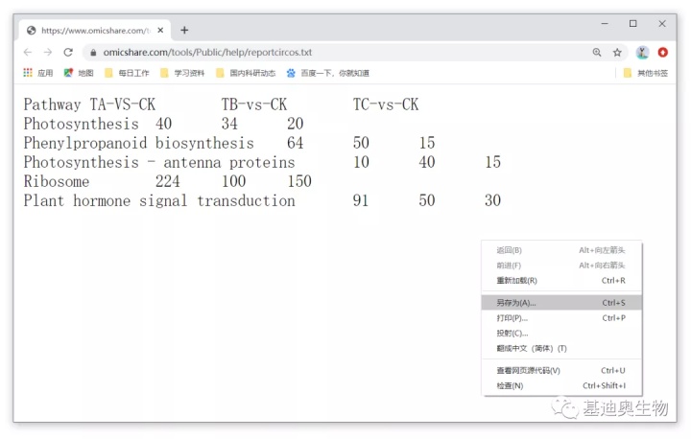Open the zoom magnifier icon in address bar

coord(597,53)
